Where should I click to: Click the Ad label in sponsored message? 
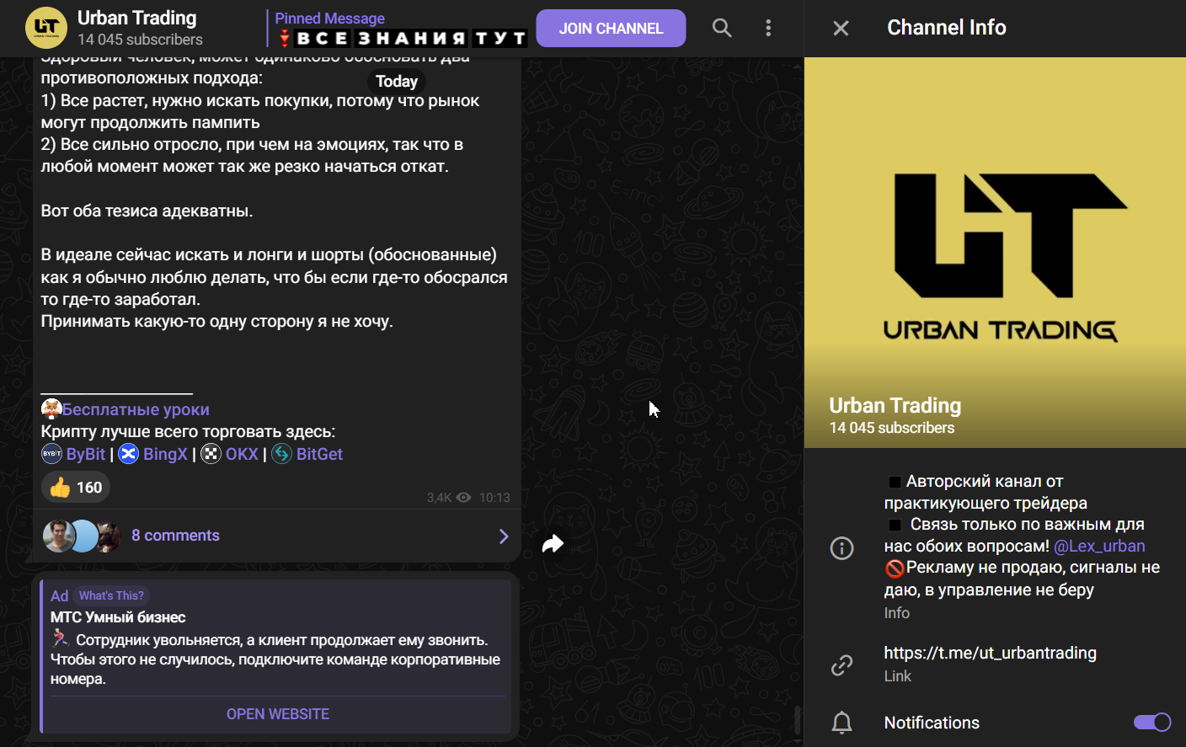click(59, 596)
